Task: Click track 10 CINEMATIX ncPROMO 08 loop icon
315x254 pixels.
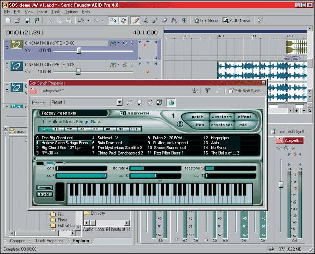Action: (x=16, y=45)
